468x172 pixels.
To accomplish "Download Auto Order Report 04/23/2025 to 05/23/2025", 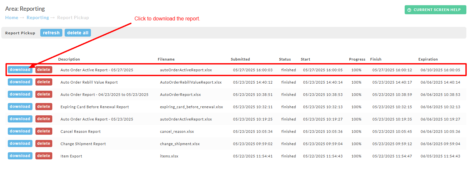I will pos(20,94).
